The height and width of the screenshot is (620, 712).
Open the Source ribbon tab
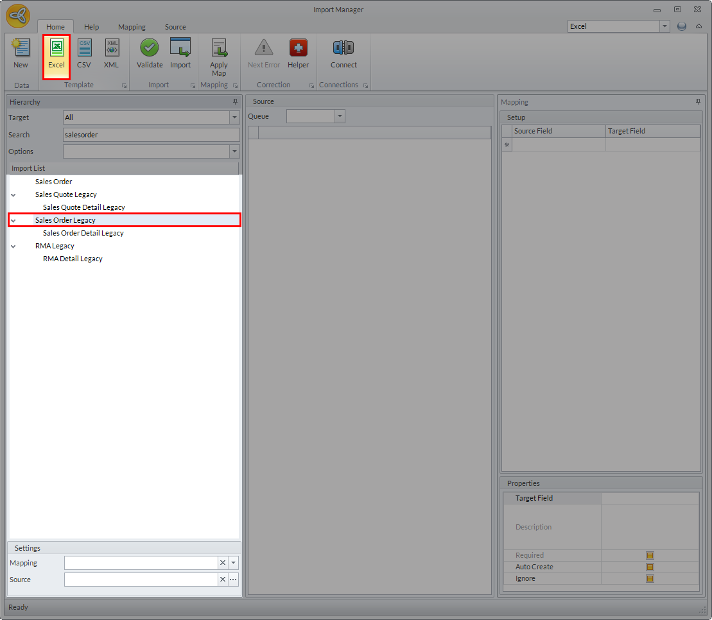(x=175, y=27)
